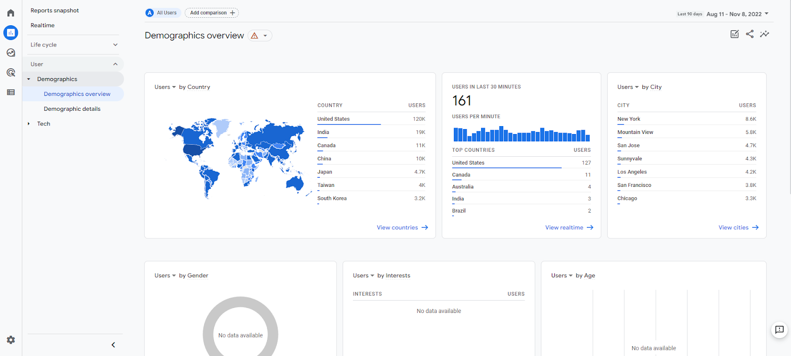Open Users metric dropdown in by Gender card
Screen dimensions: 791x356
tap(165, 275)
